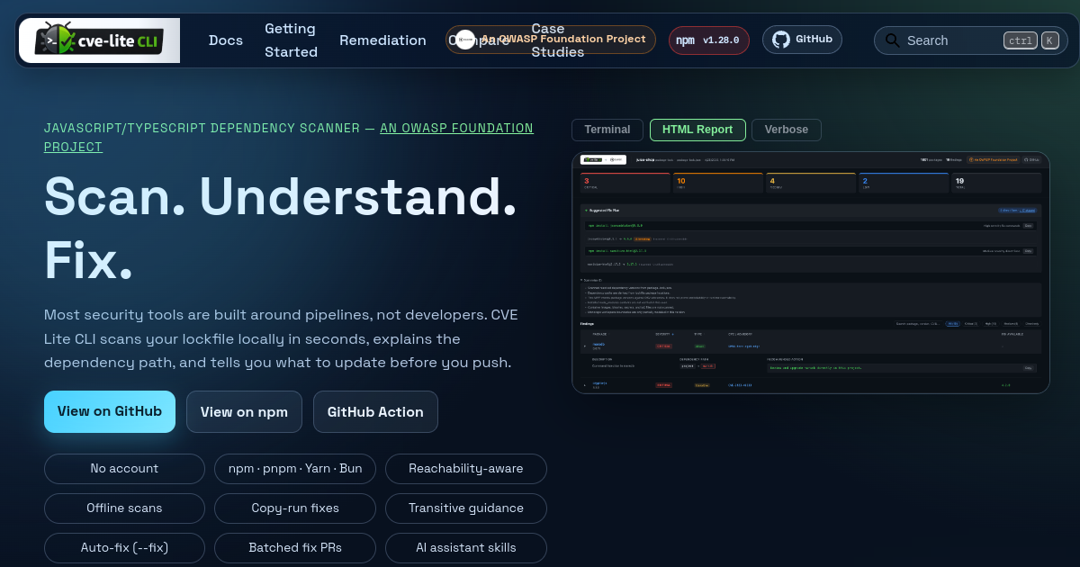Open the GitHub octocat button in navbar
Viewport: 1080px width, 567px height.
(x=802, y=40)
